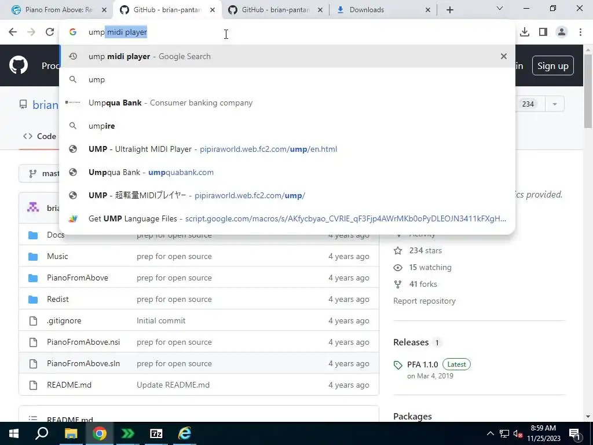Screen dimensions: 593x445
Task: Open PFA 1.1.0 latest release
Action: tap(422, 364)
